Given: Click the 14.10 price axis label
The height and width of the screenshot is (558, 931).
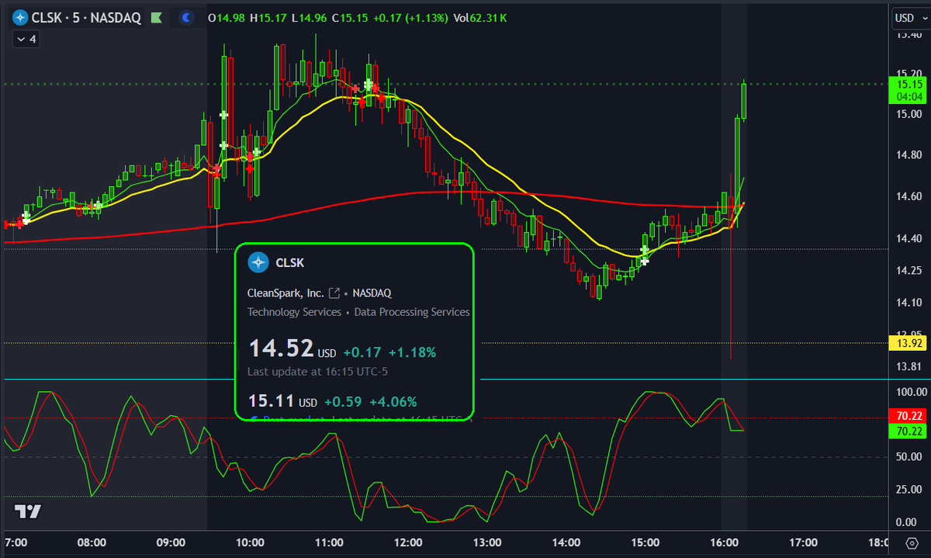Looking at the screenshot, I should (909, 302).
